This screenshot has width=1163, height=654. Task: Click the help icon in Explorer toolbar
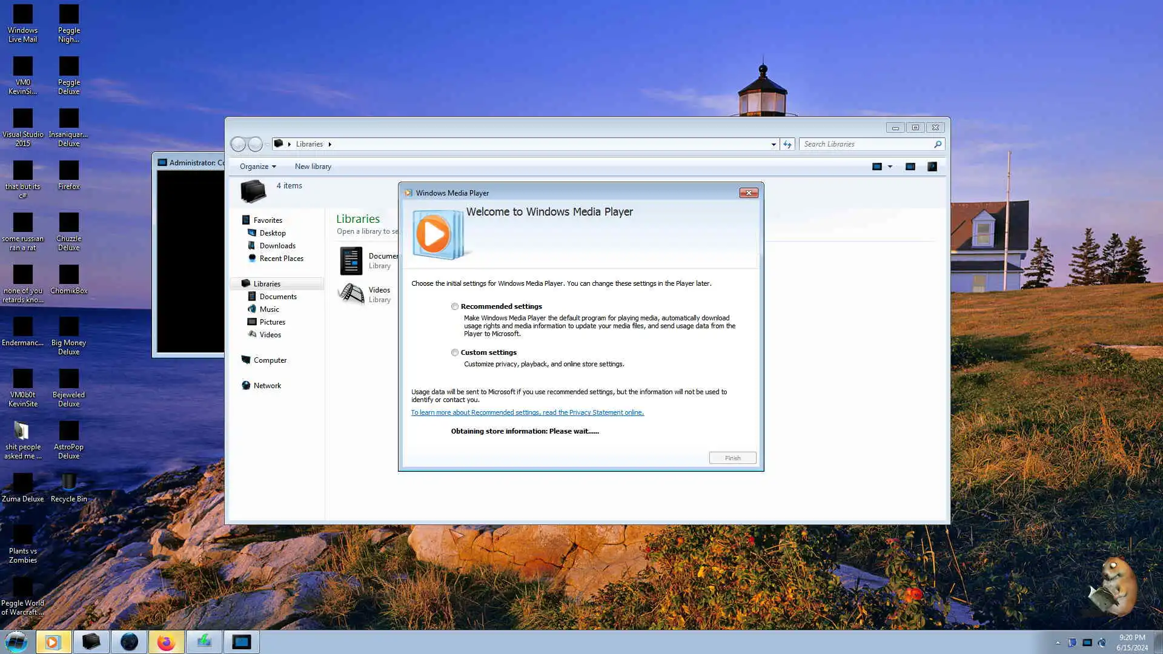click(x=932, y=167)
